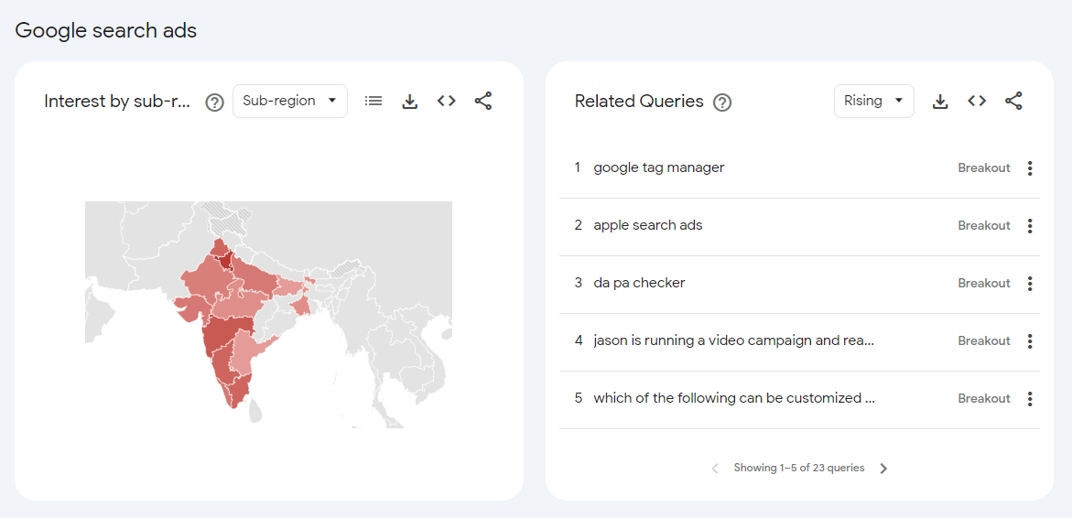
Task: Open more options for google tag manager
Action: click(1030, 168)
